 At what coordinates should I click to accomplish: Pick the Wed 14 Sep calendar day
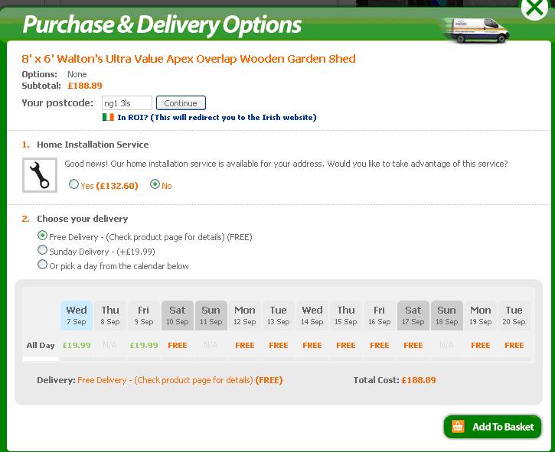[312, 315]
